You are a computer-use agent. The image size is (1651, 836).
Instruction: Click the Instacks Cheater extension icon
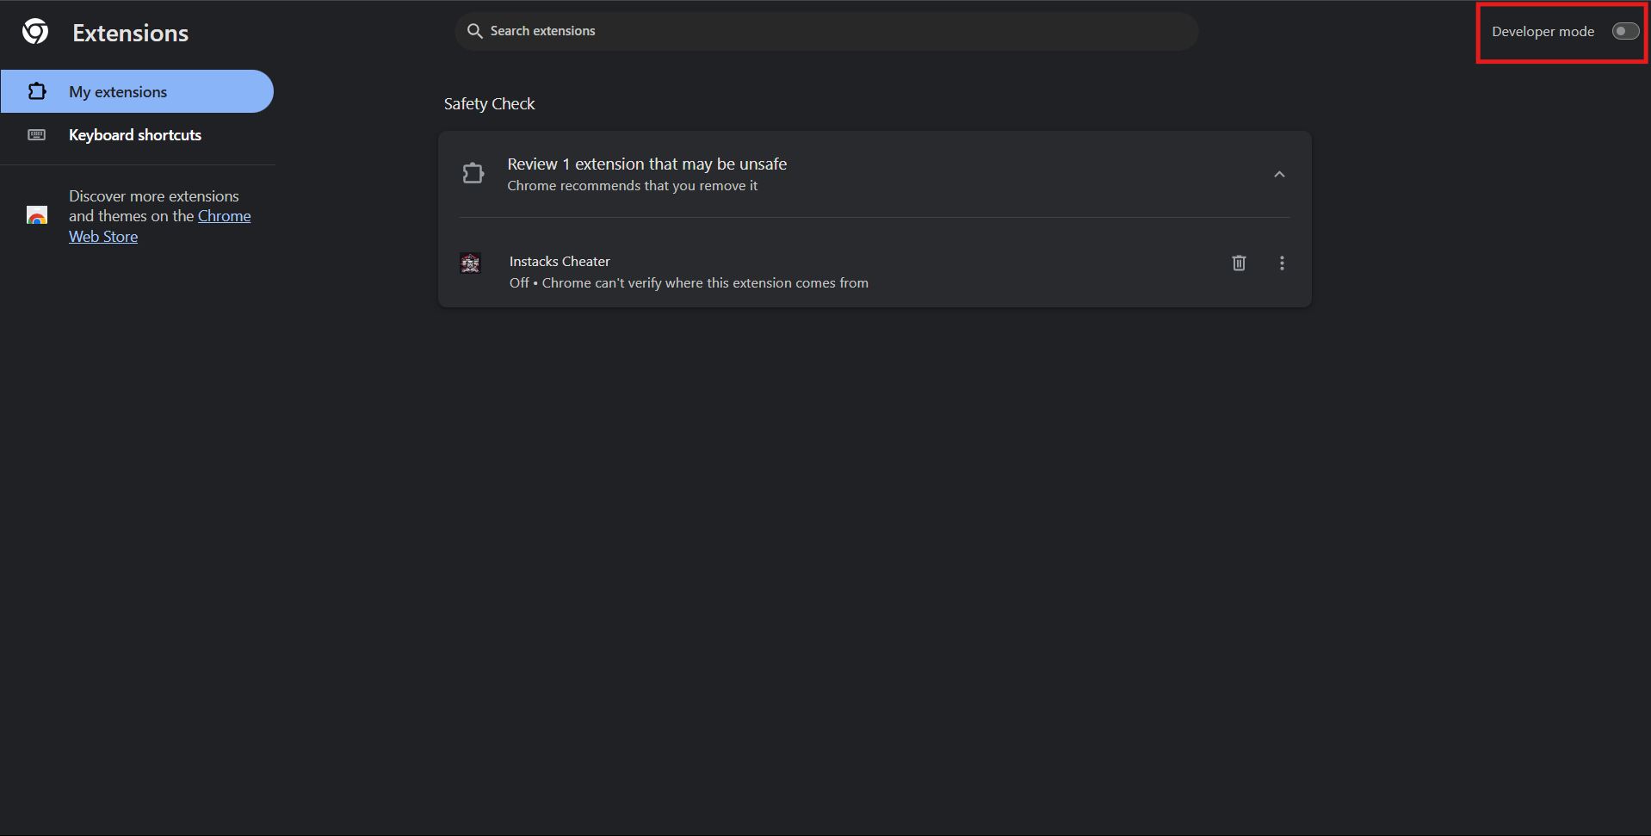(x=470, y=263)
